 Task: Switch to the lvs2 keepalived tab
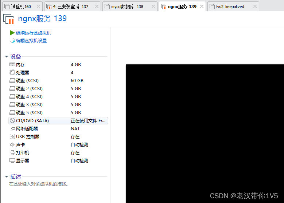233,7
